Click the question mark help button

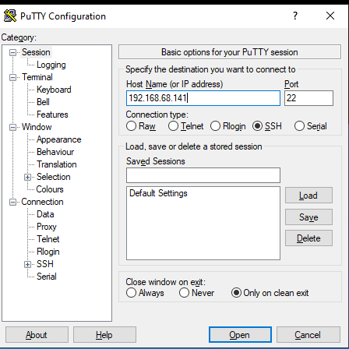pos(295,16)
